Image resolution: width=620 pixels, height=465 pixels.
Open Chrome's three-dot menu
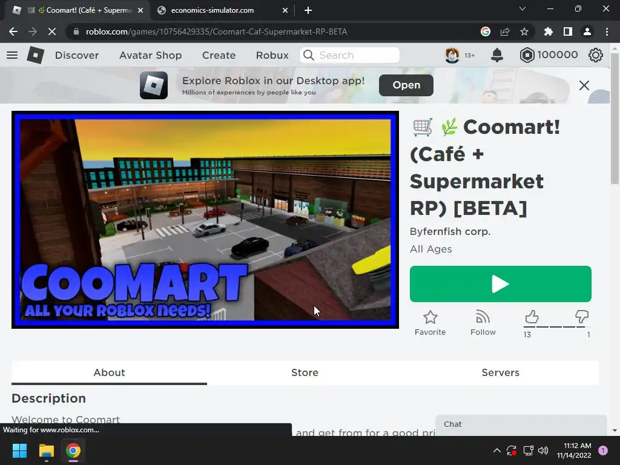point(607,31)
